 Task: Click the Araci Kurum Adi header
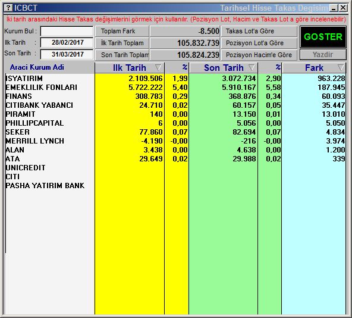coord(37,67)
